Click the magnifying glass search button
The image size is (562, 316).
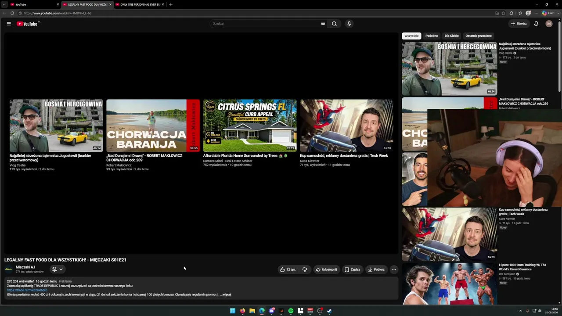click(x=334, y=24)
